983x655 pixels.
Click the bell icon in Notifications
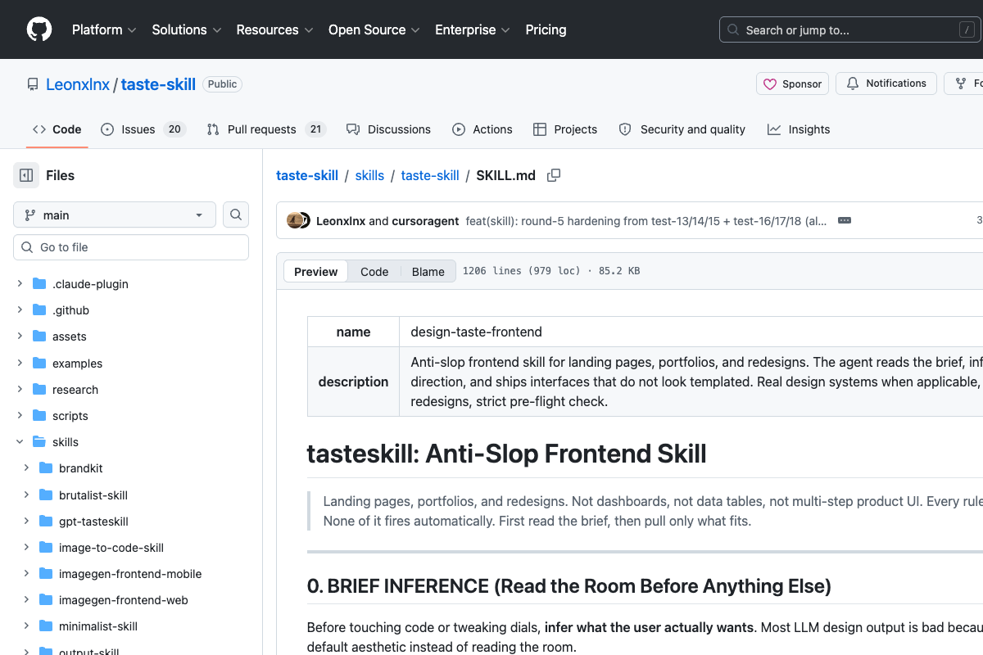coord(853,84)
